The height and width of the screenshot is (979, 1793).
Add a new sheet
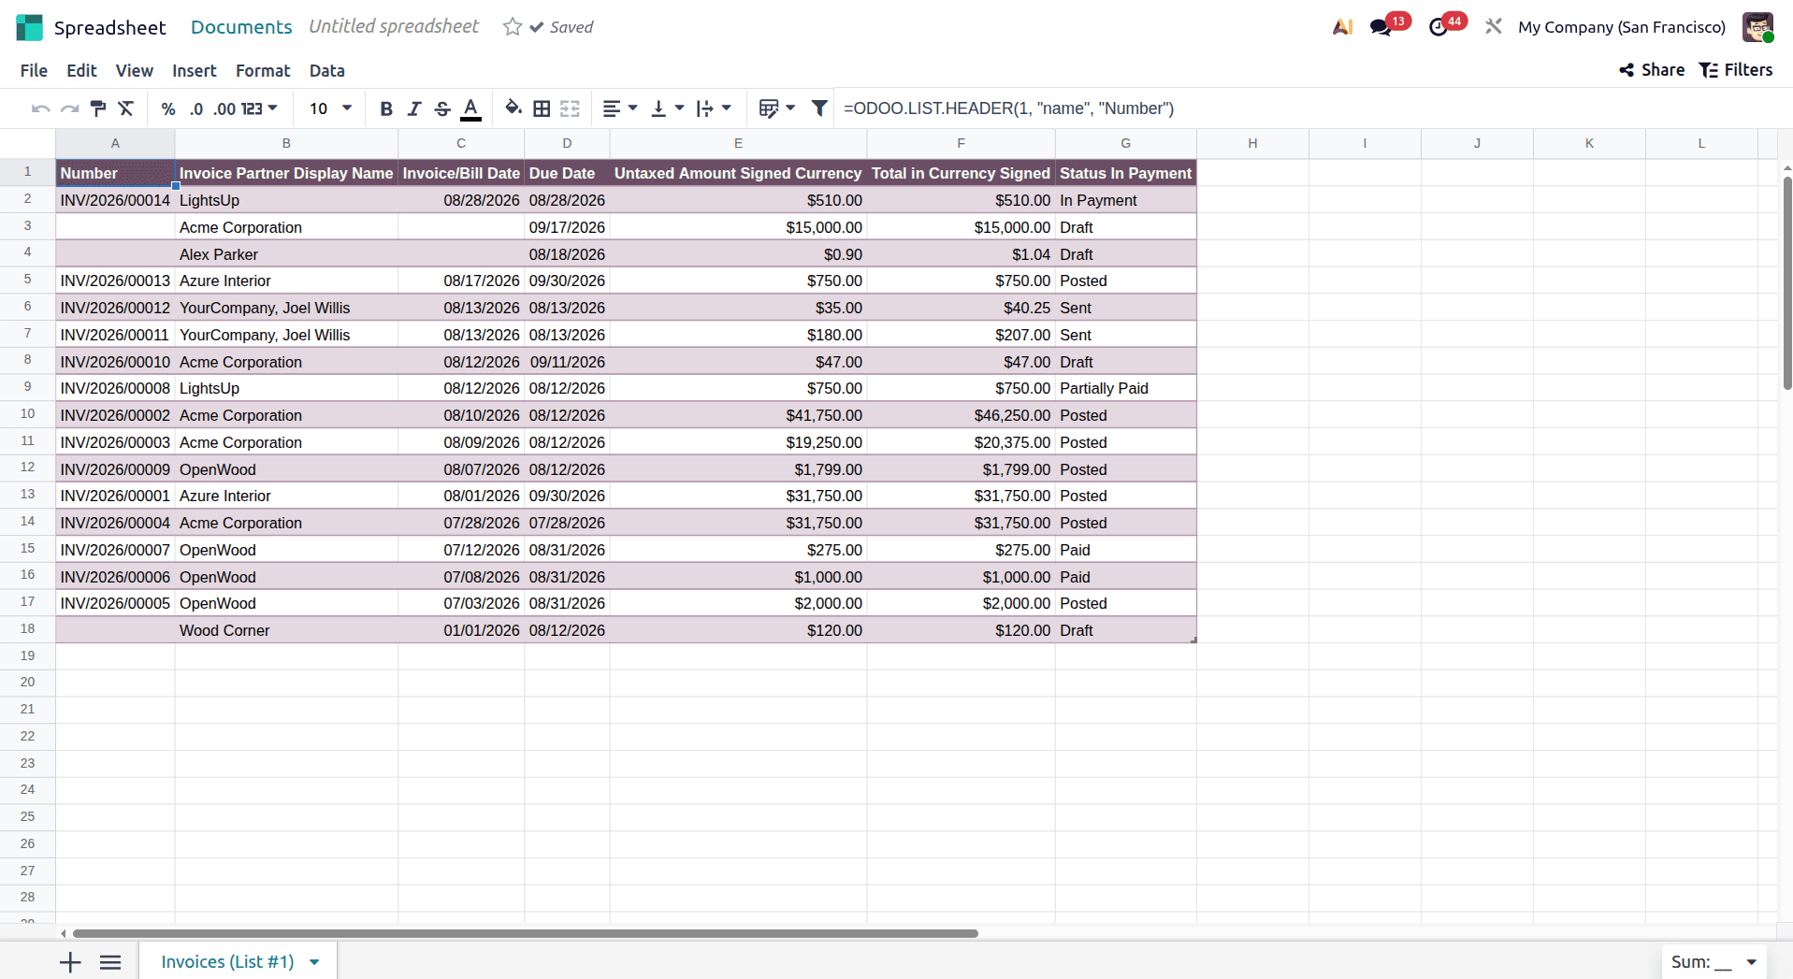click(x=70, y=962)
